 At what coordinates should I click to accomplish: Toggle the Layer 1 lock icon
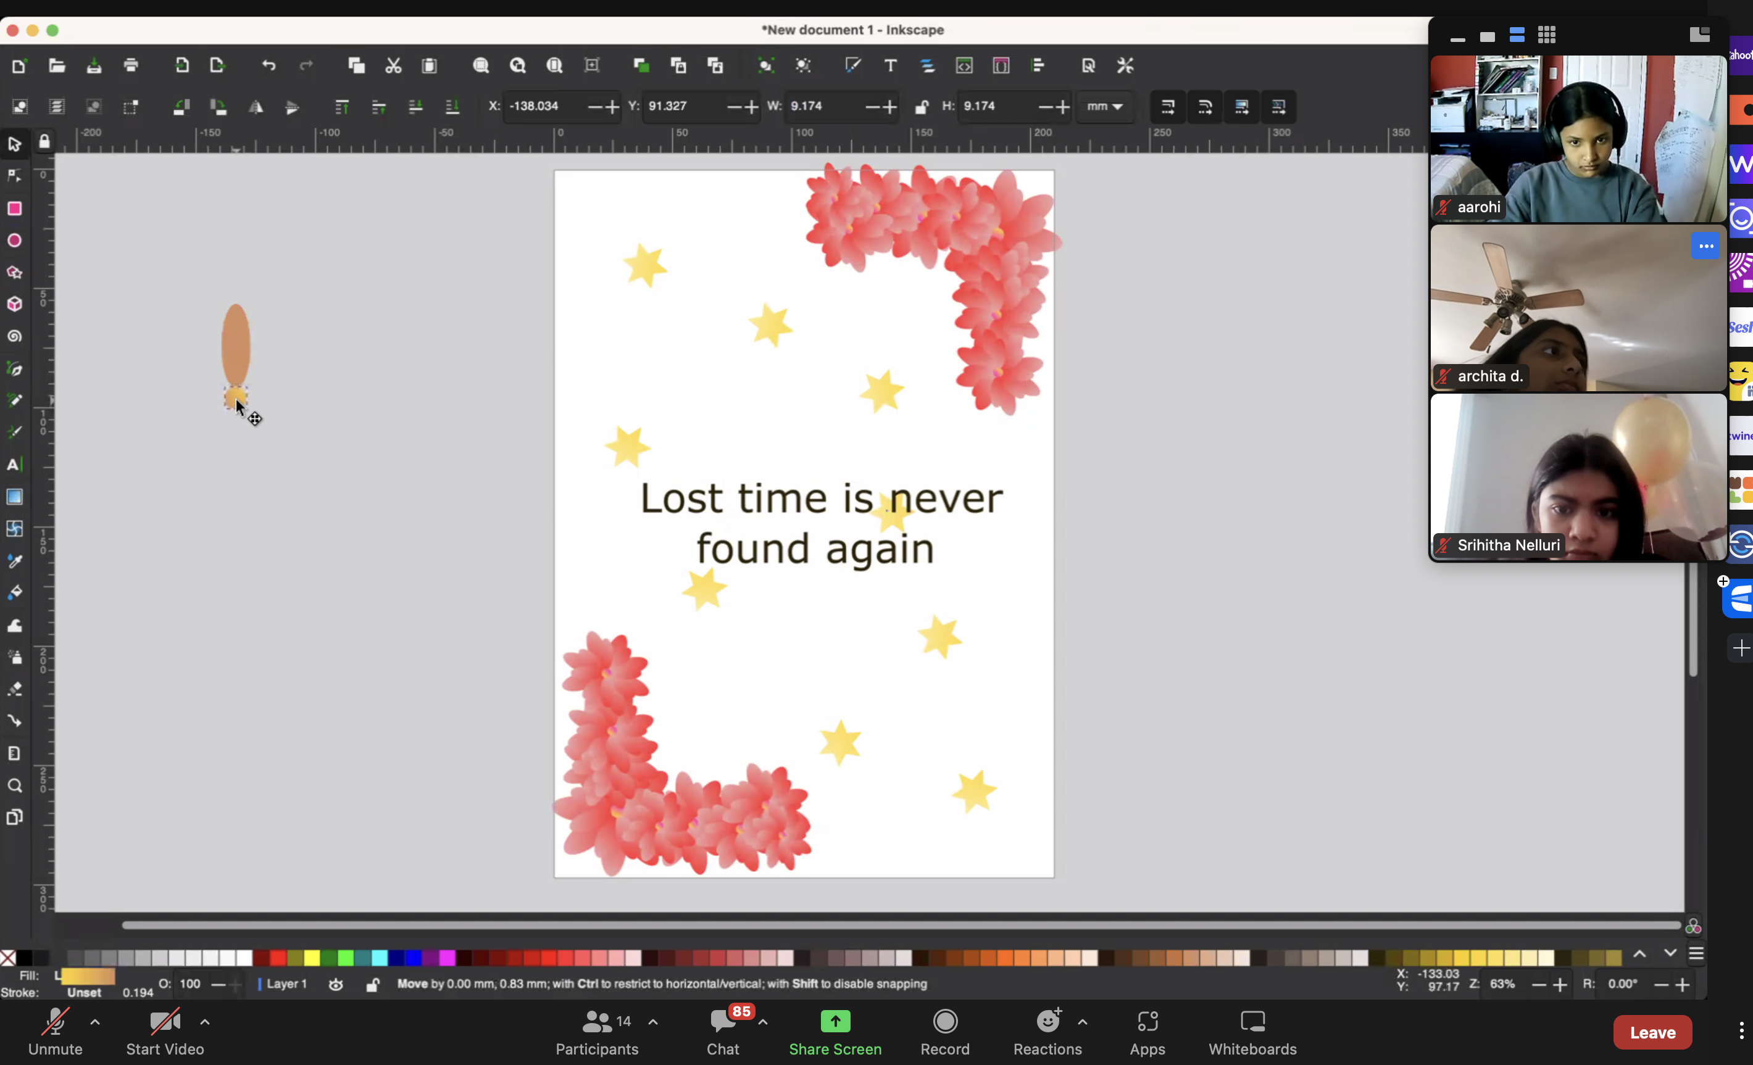372,984
